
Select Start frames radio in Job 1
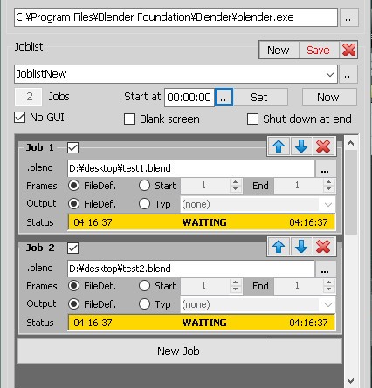(x=145, y=186)
